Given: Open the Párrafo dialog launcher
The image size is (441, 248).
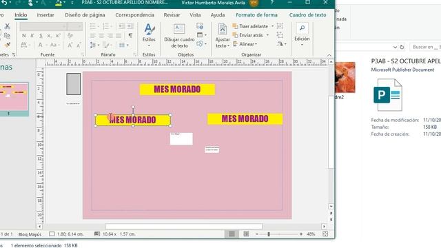Looking at the screenshot, I should point(135,54).
